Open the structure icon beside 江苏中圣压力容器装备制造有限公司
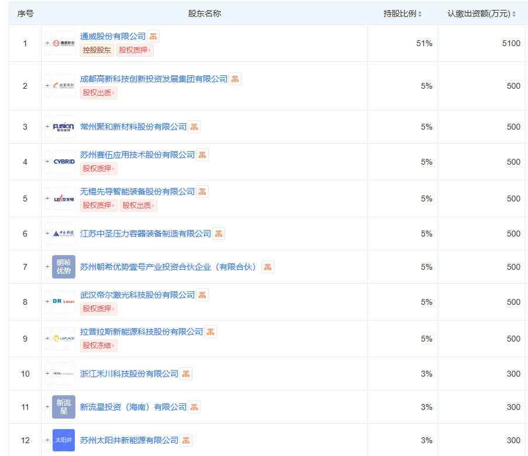This screenshot has height=456, width=528. point(219,234)
